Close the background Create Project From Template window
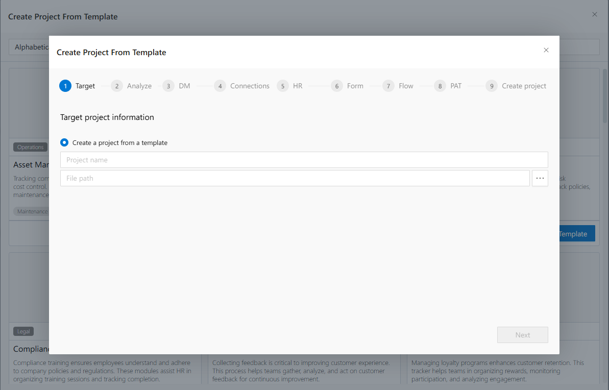This screenshot has width=609, height=390. [595, 14]
